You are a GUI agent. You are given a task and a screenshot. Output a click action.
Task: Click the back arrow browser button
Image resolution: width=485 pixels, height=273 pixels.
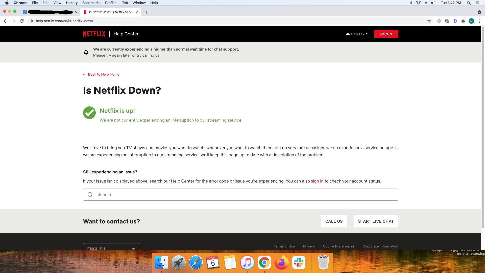click(x=6, y=21)
